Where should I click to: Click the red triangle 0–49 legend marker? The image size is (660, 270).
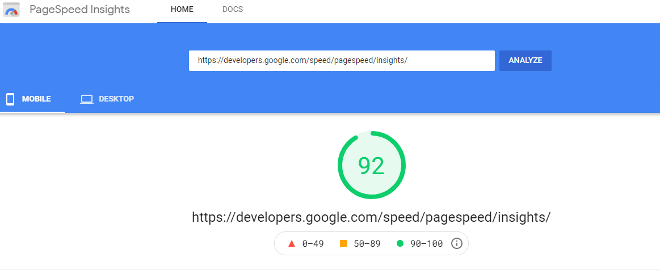[x=292, y=243]
